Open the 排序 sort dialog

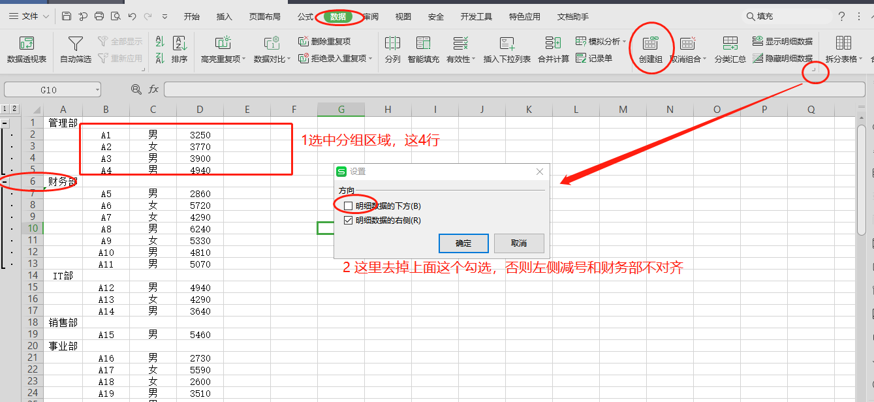point(179,50)
